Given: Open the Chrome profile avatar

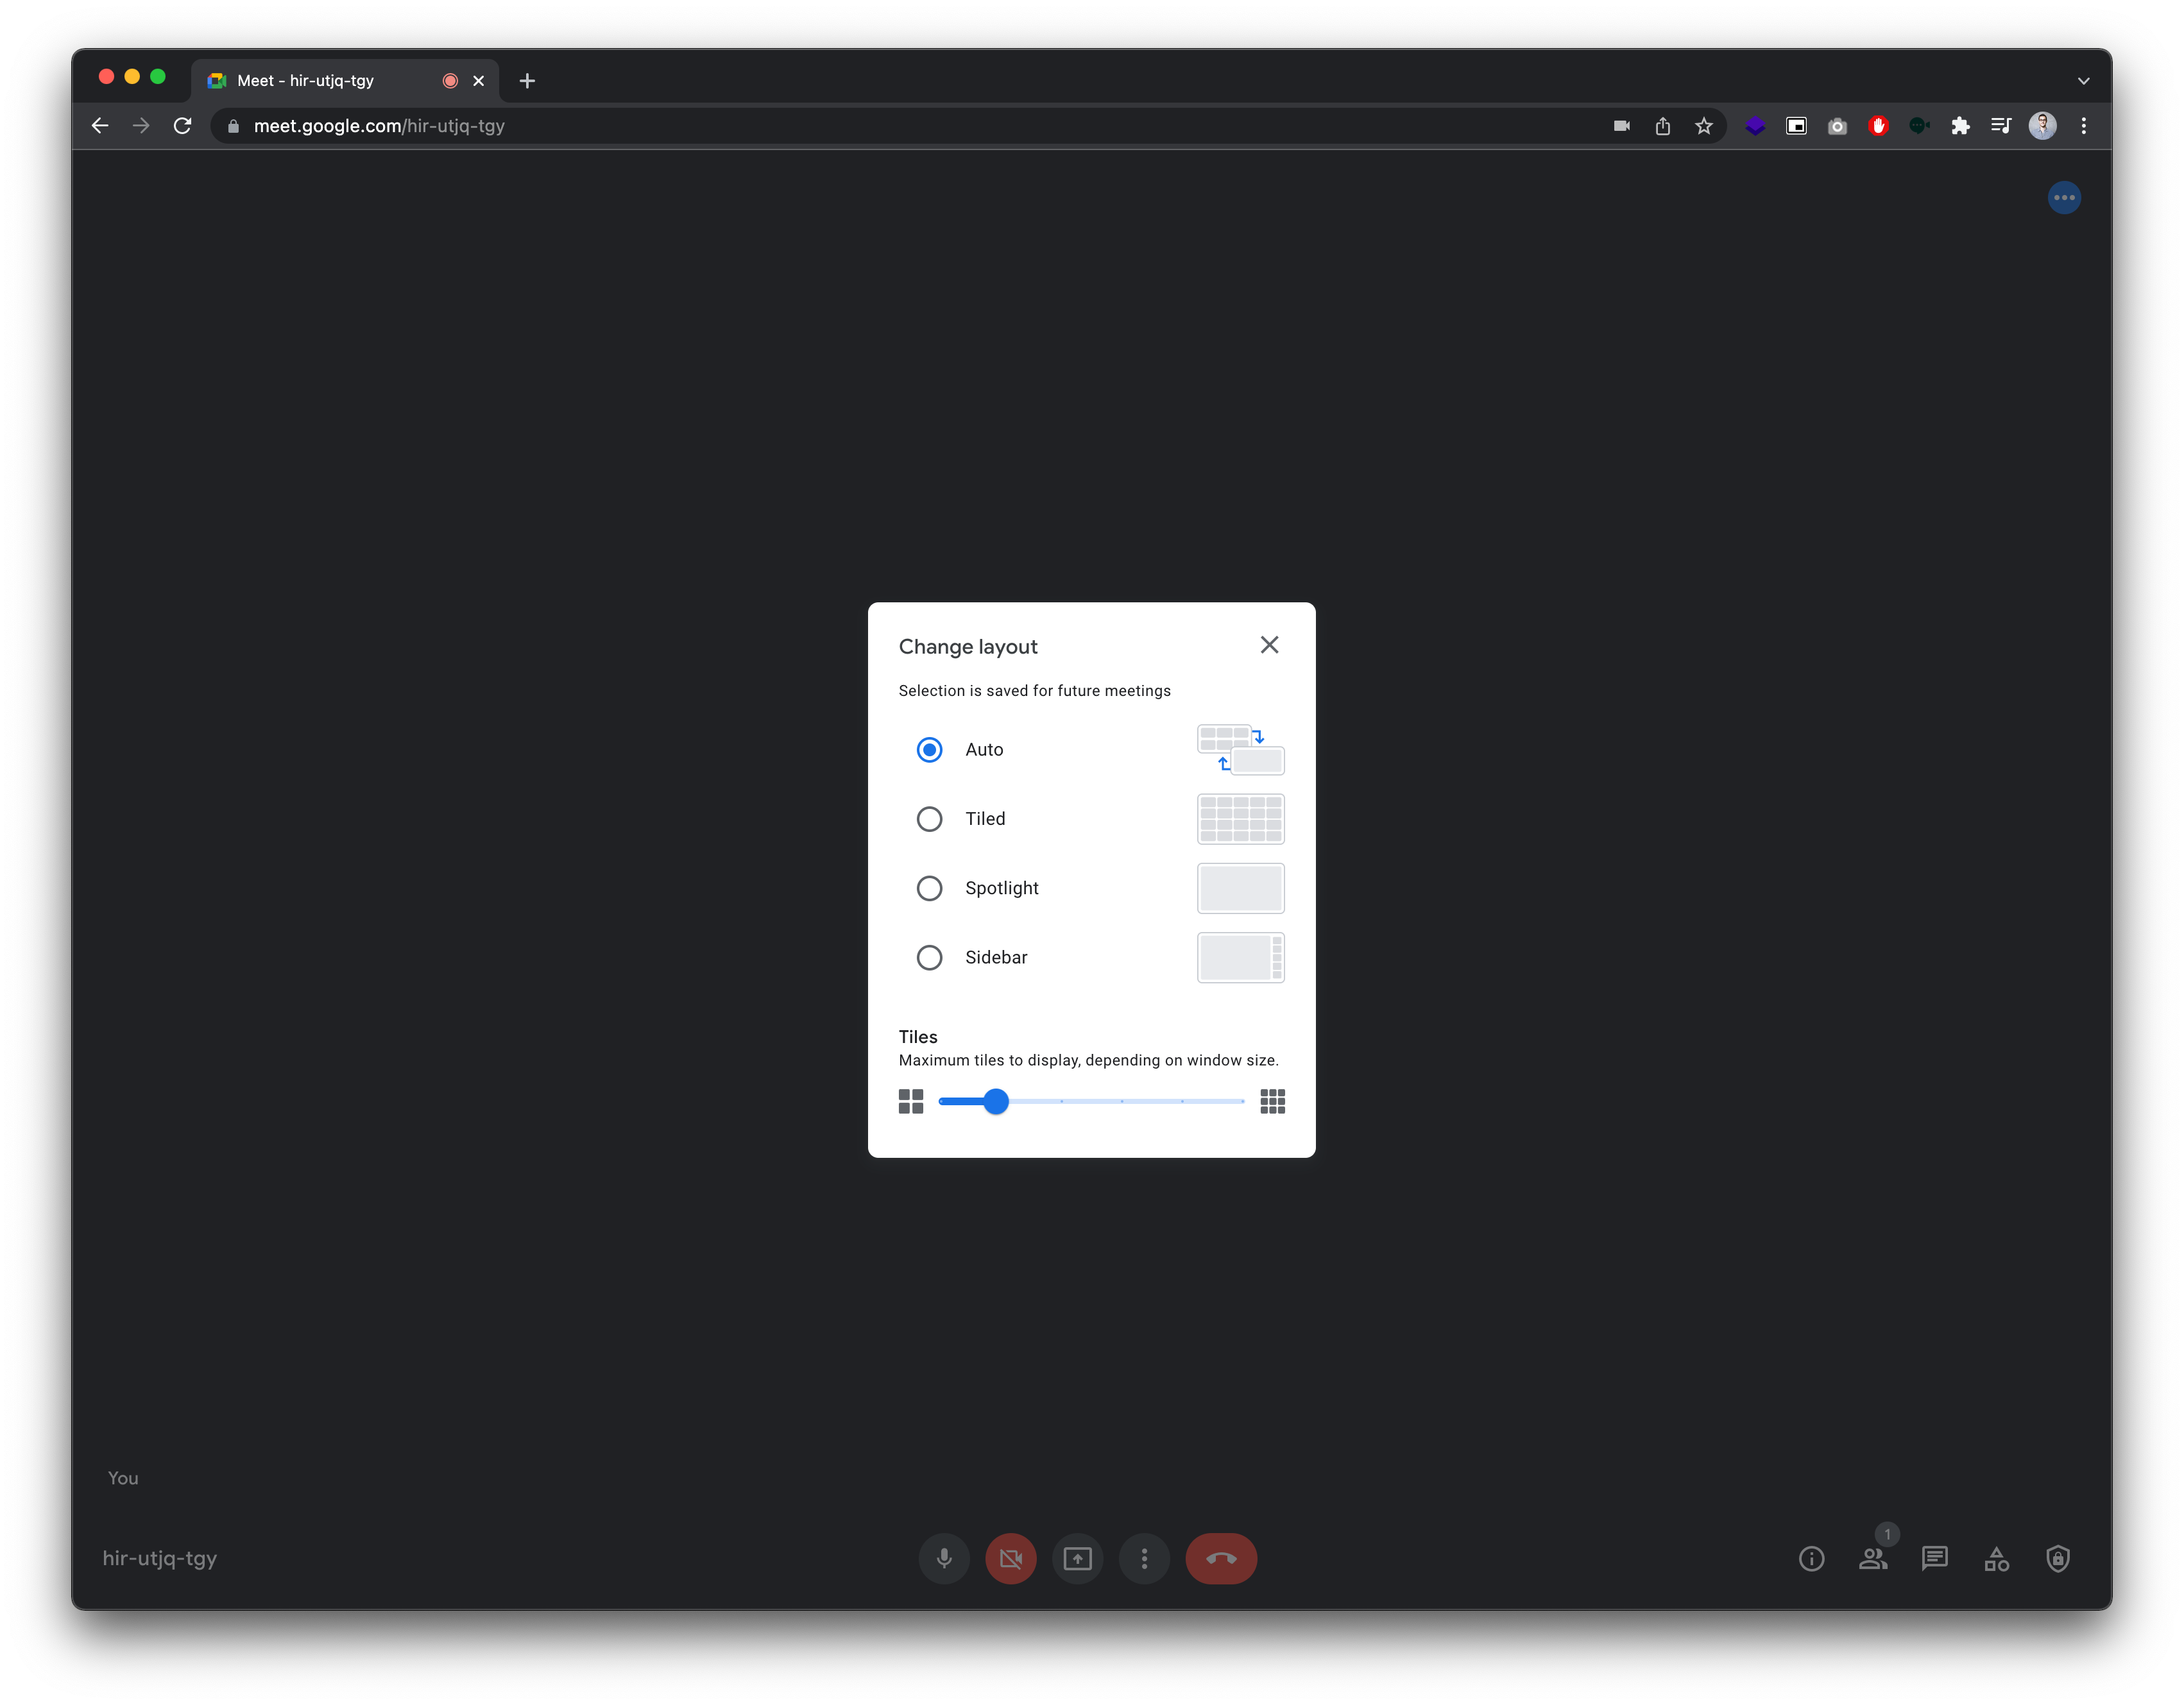Looking at the screenshot, I should [x=2042, y=126].
